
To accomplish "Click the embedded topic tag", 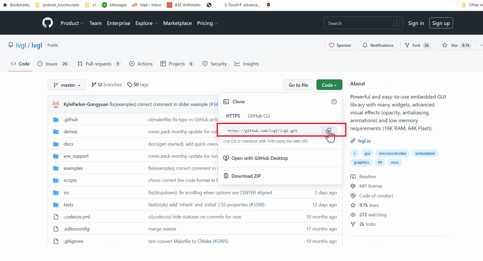I will [x=425, y=153].
